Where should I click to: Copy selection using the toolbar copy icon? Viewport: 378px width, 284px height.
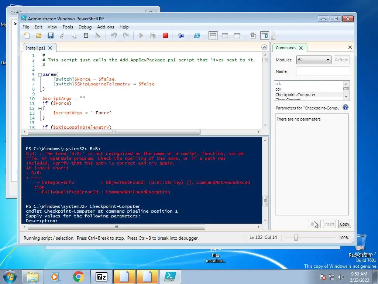[x=74, y=36]
